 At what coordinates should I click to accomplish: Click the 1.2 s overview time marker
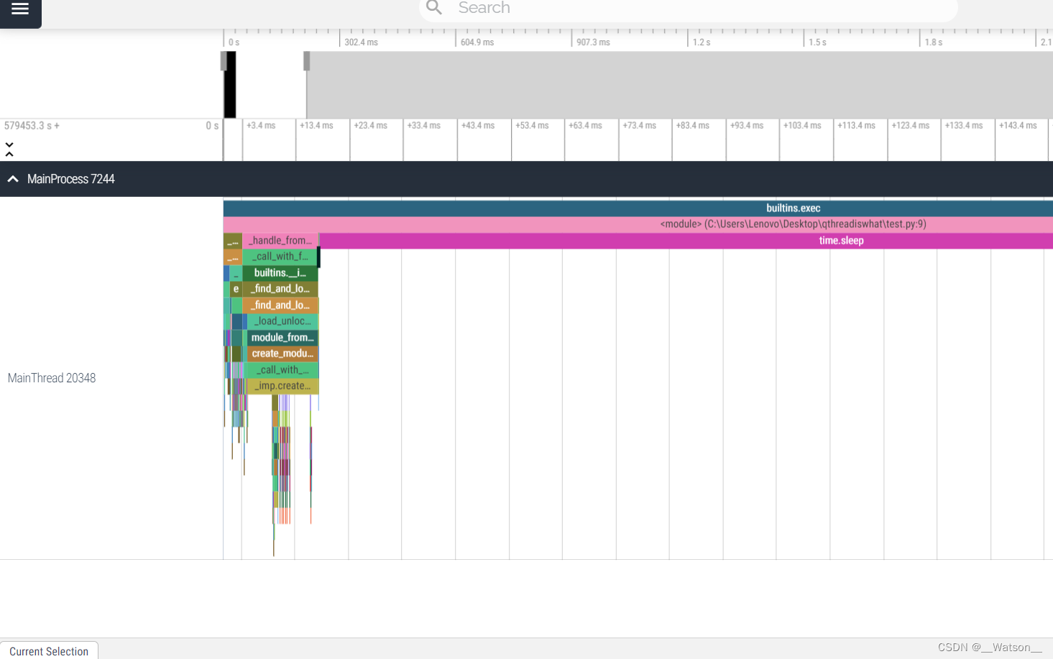pos(702,42)
